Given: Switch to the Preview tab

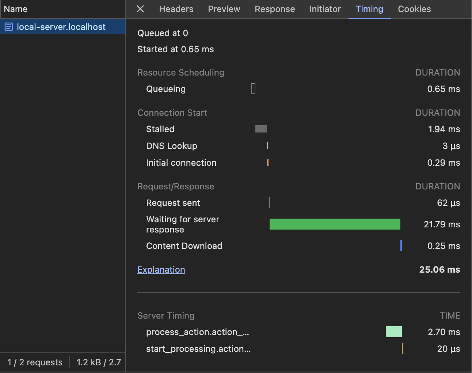Looking at the screenshot, I should coord(224,9).
